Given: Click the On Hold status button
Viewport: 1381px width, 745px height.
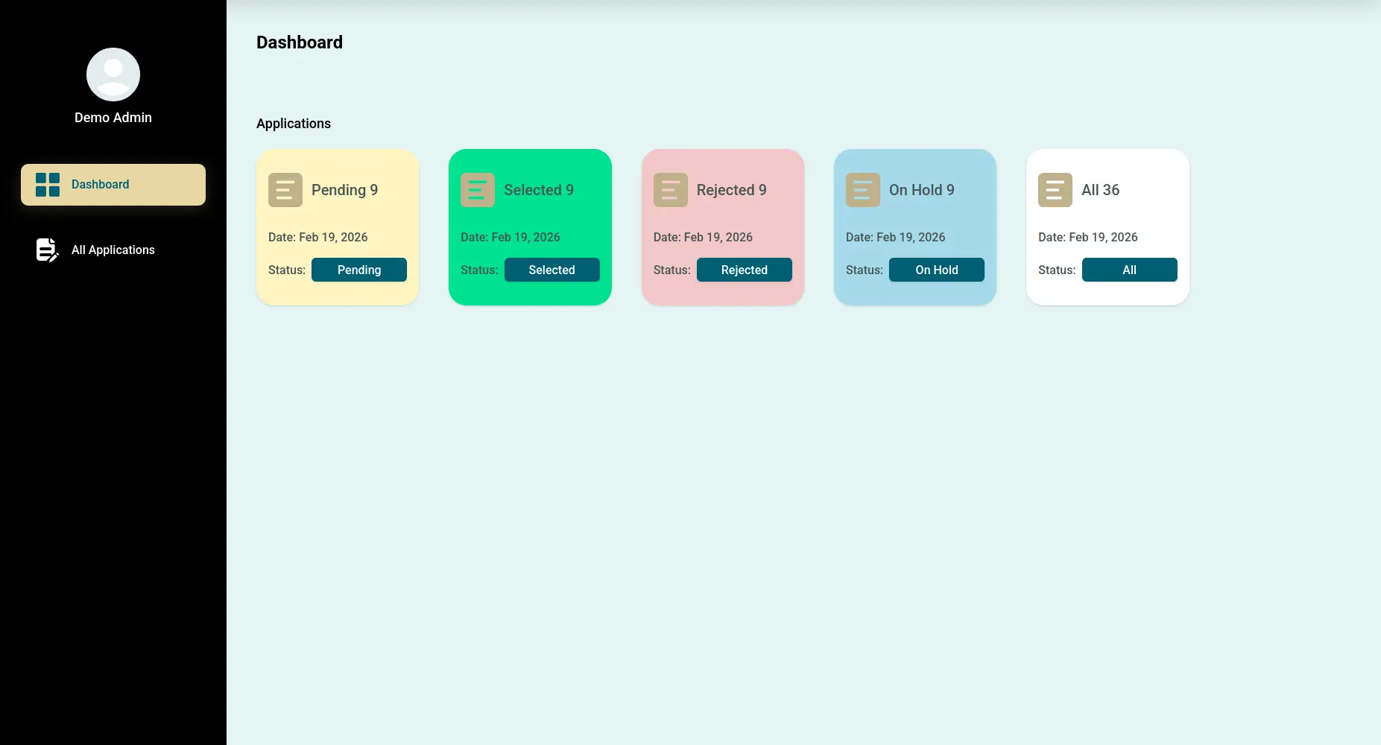Looking at the screenshot, I should tap(937, 270).
